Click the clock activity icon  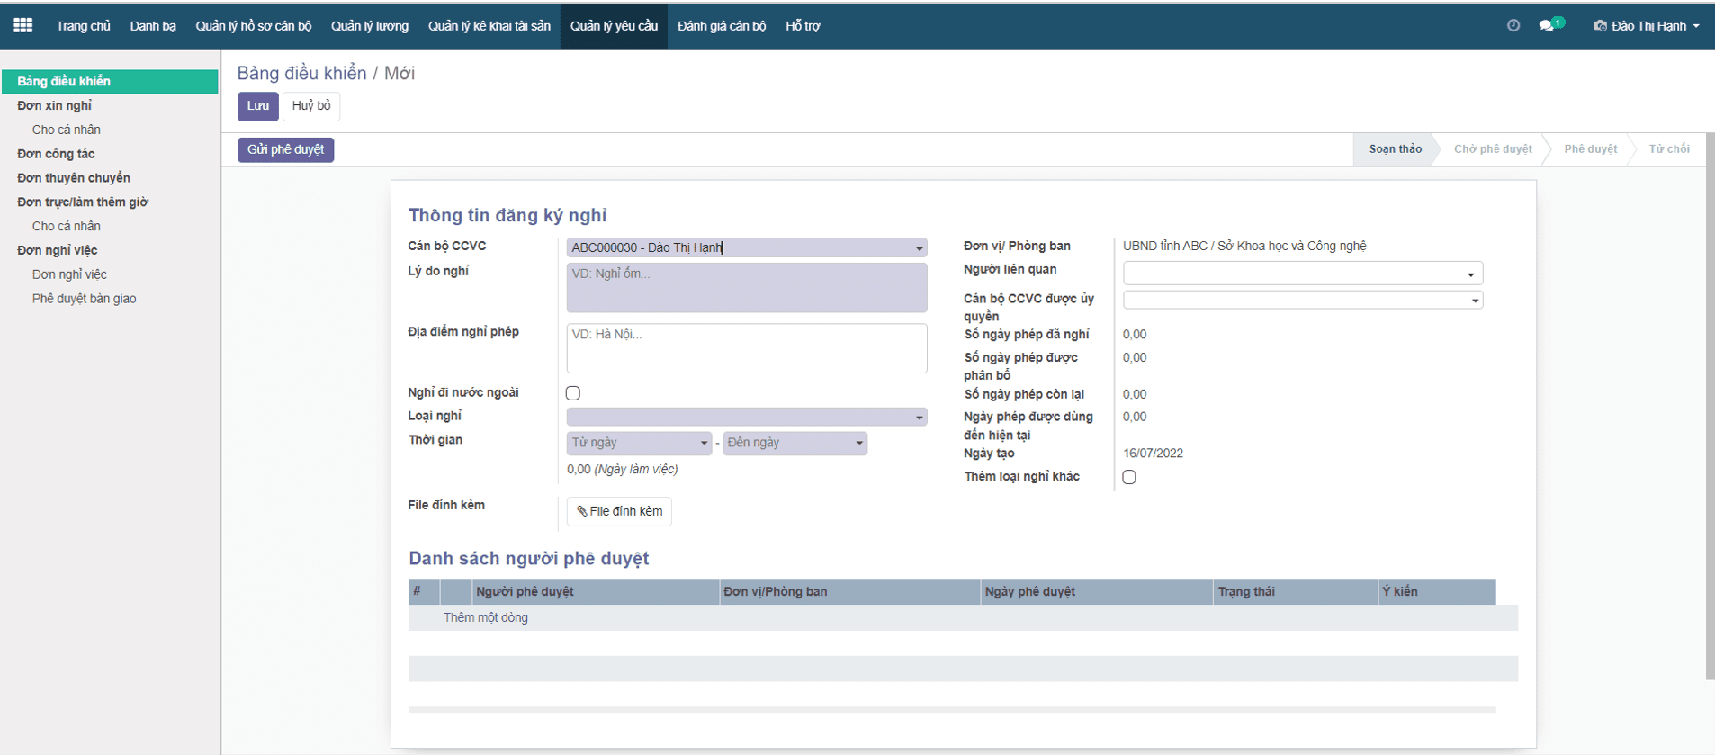point(1513,25)
